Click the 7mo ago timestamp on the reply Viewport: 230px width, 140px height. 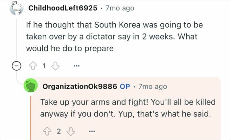point(153,86)
